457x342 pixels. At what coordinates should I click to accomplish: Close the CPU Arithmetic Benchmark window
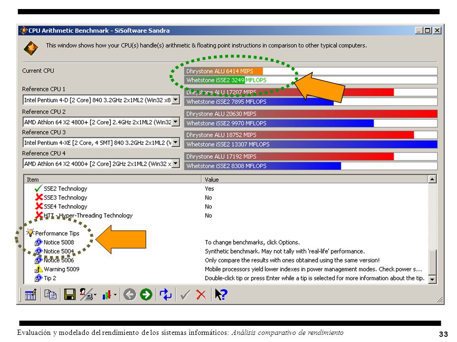[x=437, y=30]
